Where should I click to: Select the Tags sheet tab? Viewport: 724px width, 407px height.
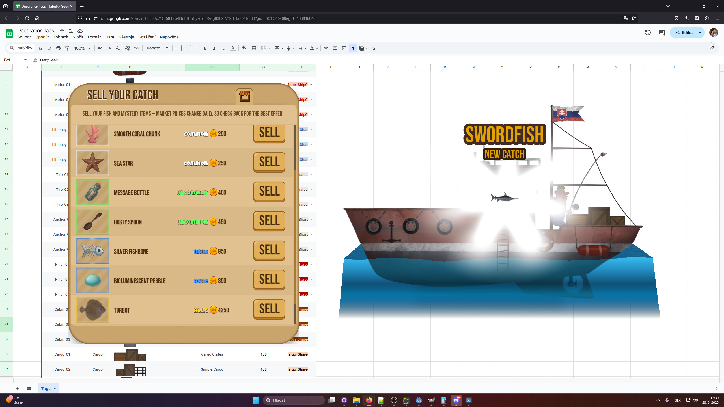[x=46, y=388]
